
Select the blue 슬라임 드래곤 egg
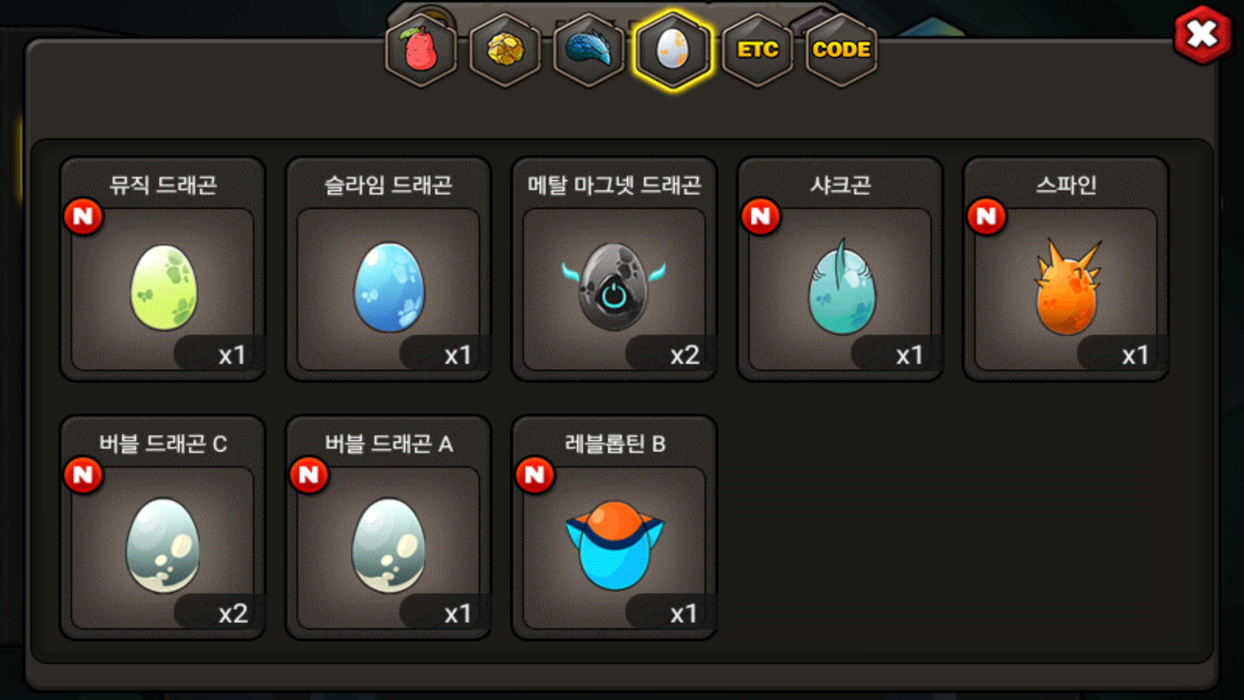[x=388, y=288]
